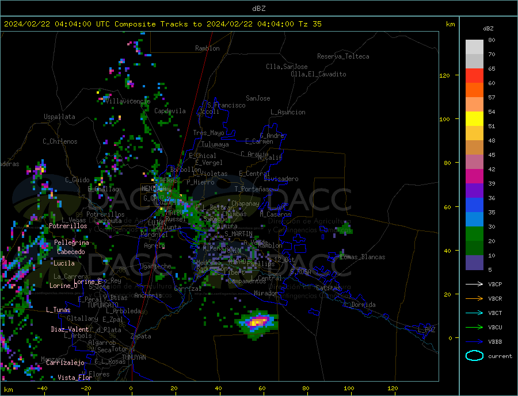Screen dimensions: 518x396
Task: Select the bottom slate-violet dBZ swatch
Action: (x=474, y=263)
